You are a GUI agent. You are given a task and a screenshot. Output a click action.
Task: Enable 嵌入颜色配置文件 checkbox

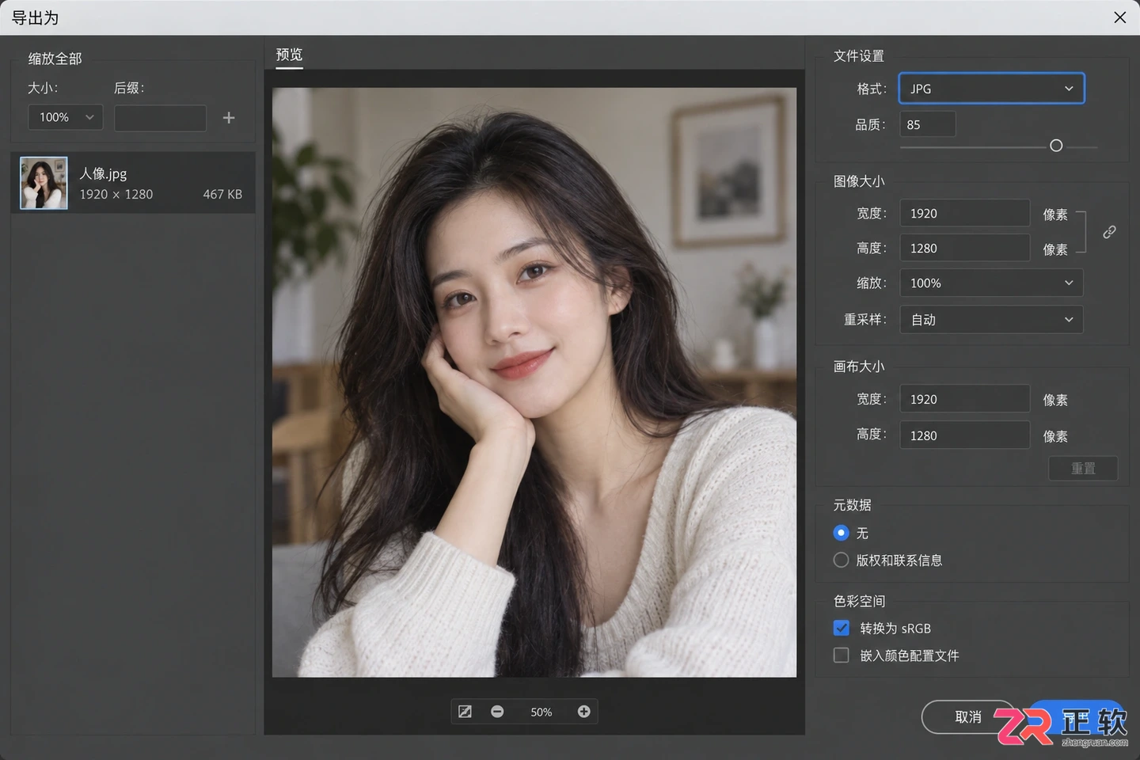point(842,655)
